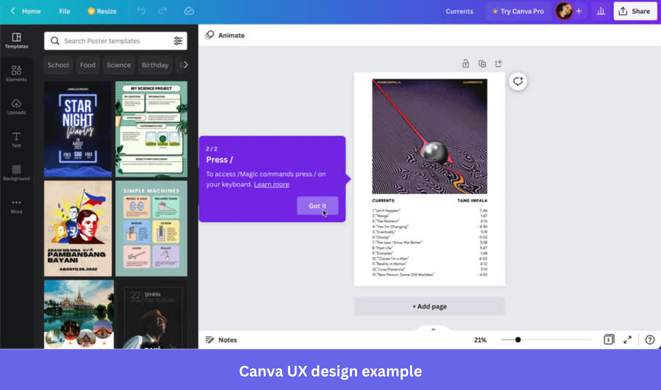Switch to the Birthday template category
Screen dimensions: 661x390
click(x=155, y=65)
